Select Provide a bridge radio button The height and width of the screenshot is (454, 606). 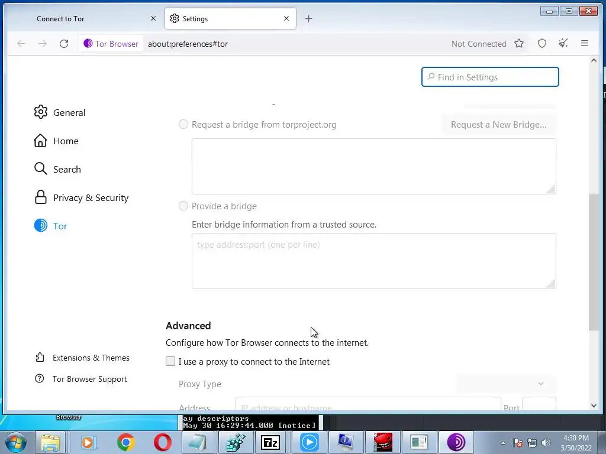[x=183, y=206]
